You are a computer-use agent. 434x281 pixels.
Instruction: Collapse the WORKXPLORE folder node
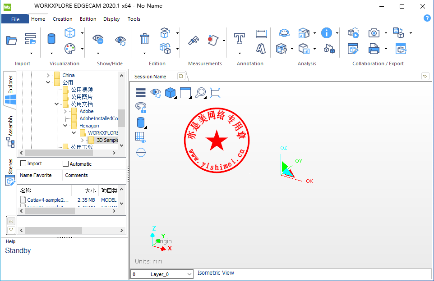tap(74, 133)
